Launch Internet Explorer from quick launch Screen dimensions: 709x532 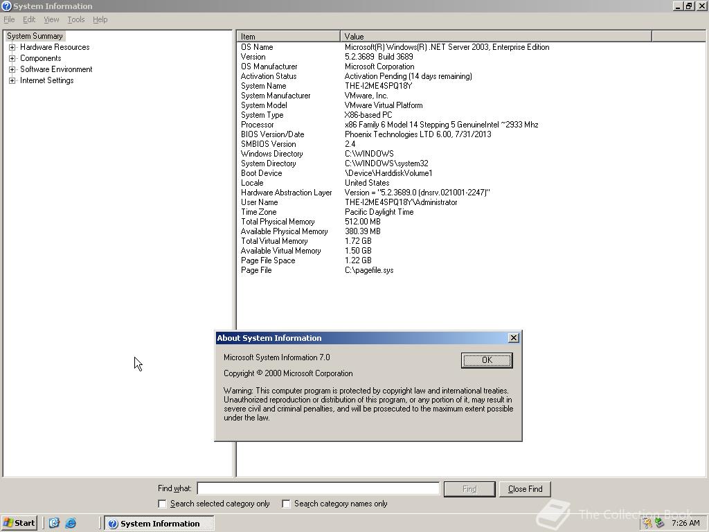71,523
